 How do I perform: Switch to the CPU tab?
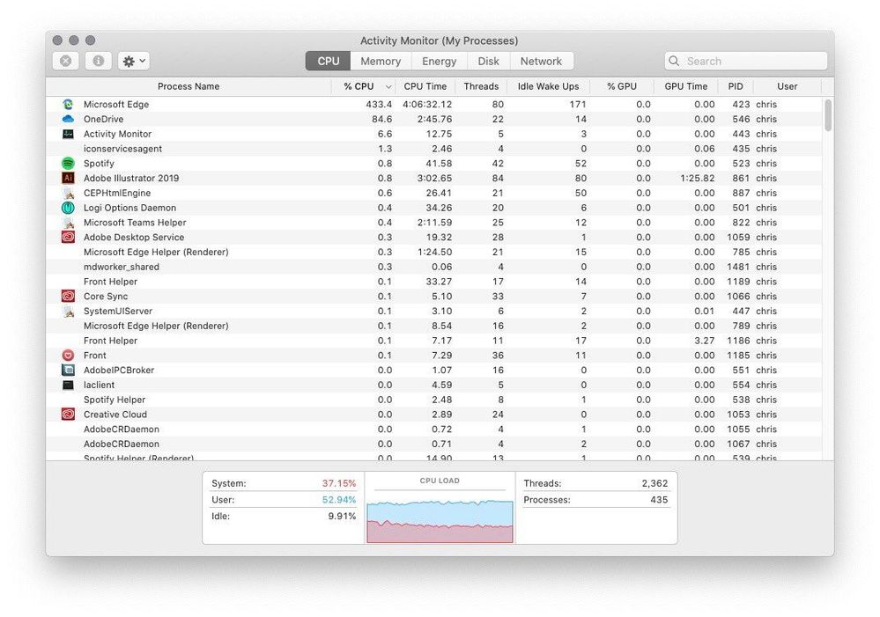[329, 61]
